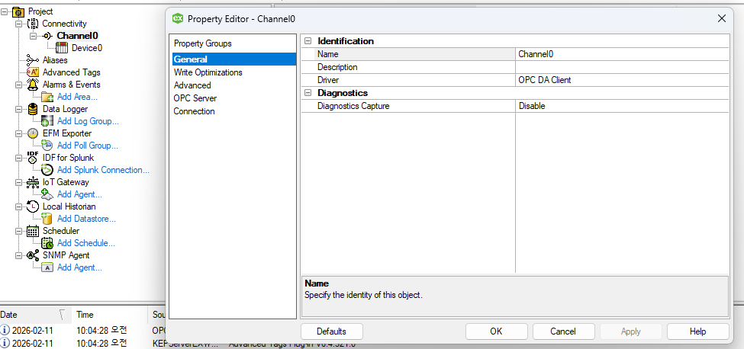Open Help for Property Editor

coord(698,331)
